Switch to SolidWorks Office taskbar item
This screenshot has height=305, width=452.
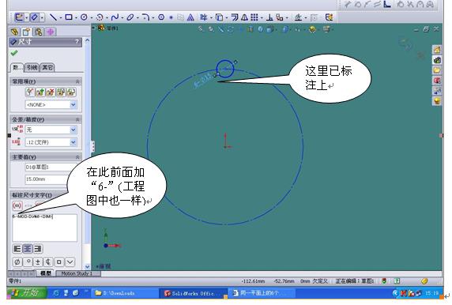(192, 293)
